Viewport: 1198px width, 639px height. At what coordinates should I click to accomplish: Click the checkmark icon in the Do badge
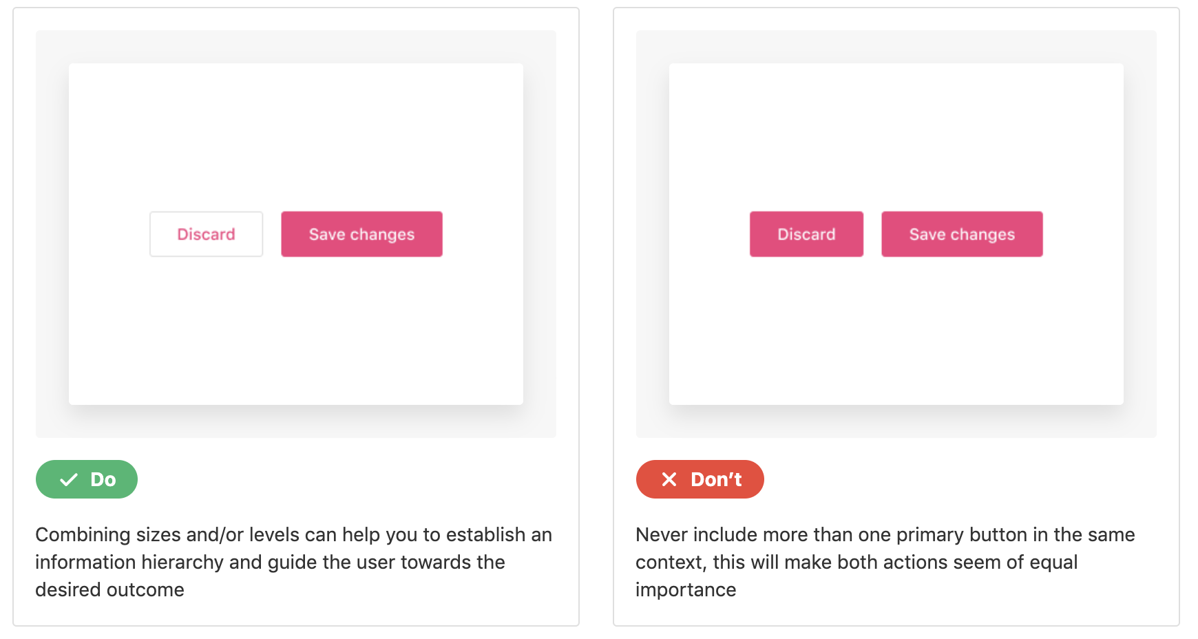[x=69, y=480]
